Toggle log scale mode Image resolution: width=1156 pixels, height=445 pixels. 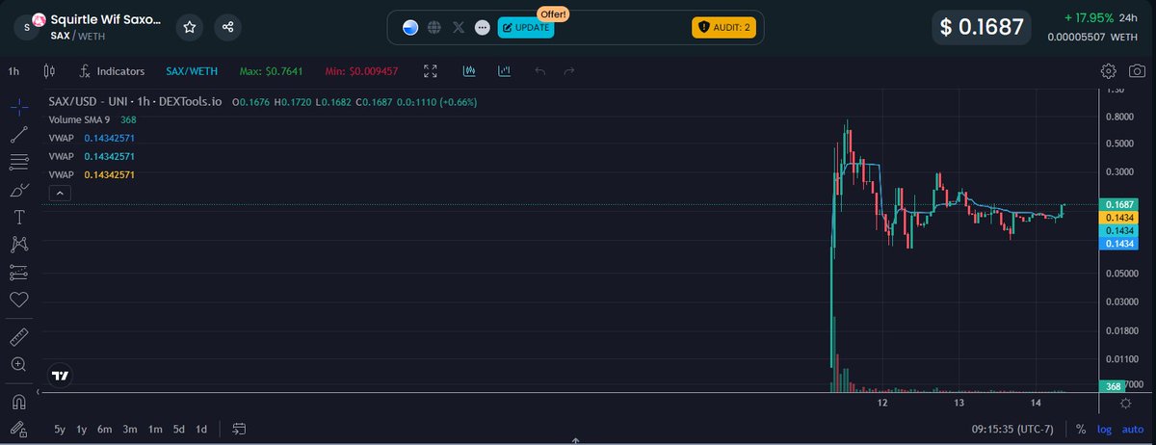pyautogui.click(x=1103, y=429)
